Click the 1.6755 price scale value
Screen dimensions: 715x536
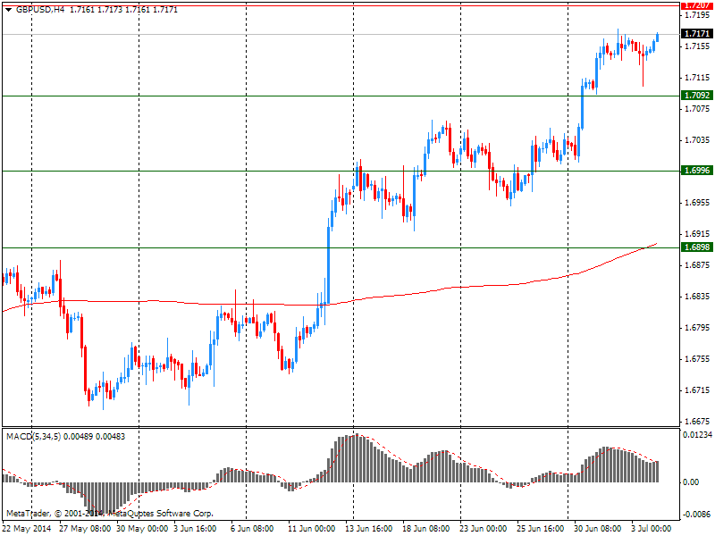point(698,359)
